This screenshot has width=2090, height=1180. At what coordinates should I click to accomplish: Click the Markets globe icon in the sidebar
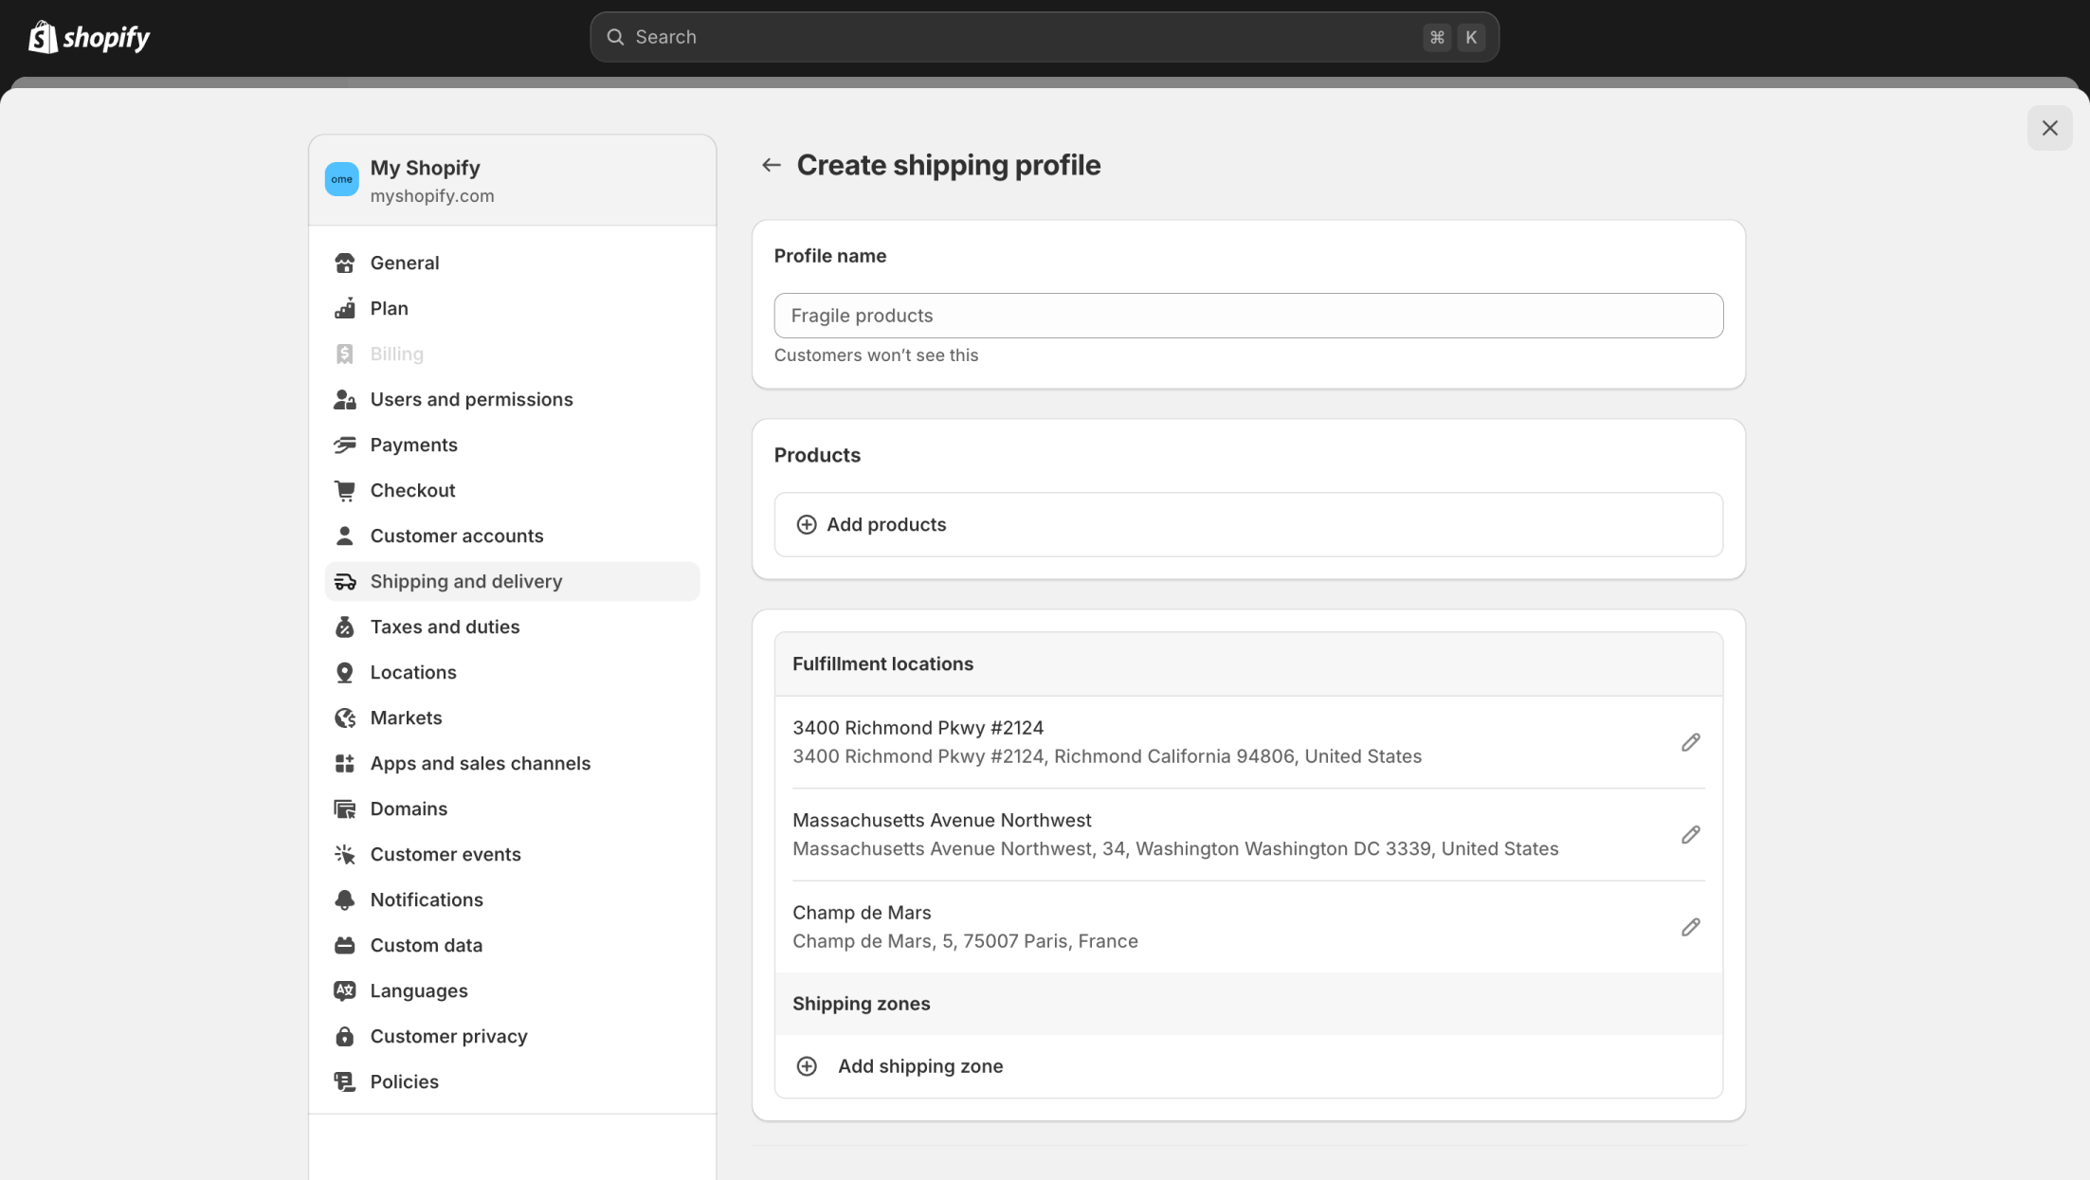[x=345, y=717]
